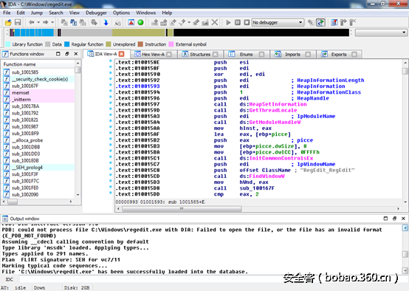409x291 pixels.
Task: Select _initterm in functions list
Action: point(21,100)
